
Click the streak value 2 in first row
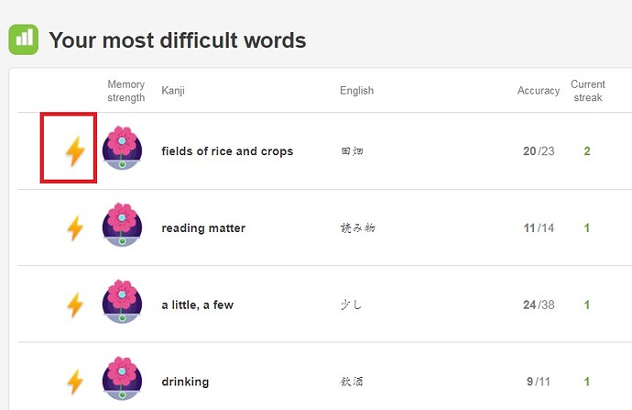point(587,151)
